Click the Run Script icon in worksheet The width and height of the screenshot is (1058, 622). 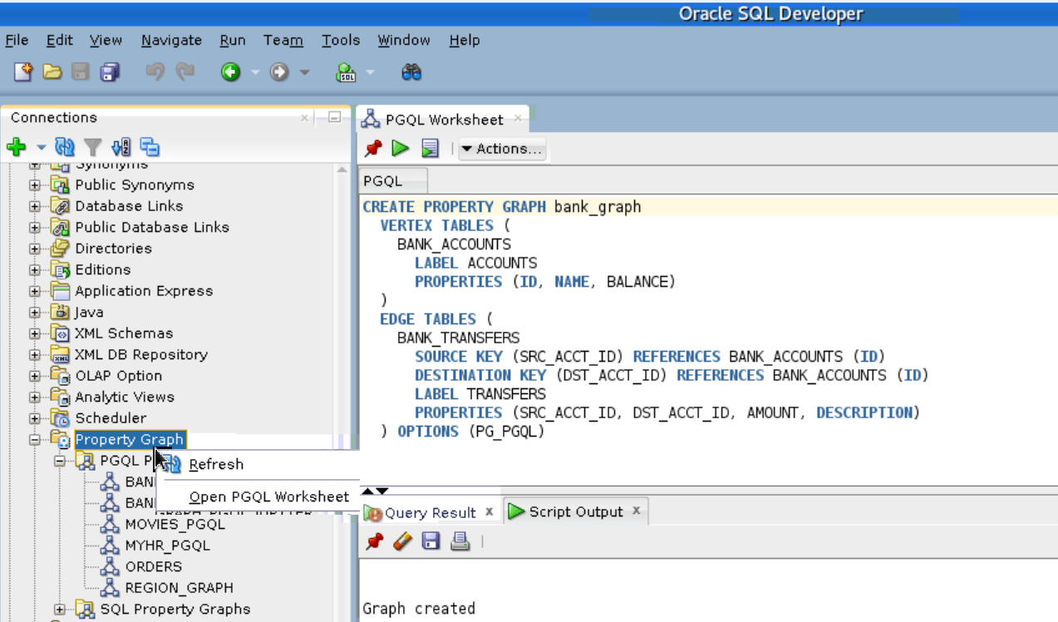pos(430,148)
